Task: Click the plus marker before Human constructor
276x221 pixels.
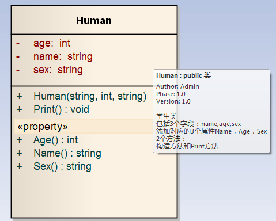Action: point(19,96)
